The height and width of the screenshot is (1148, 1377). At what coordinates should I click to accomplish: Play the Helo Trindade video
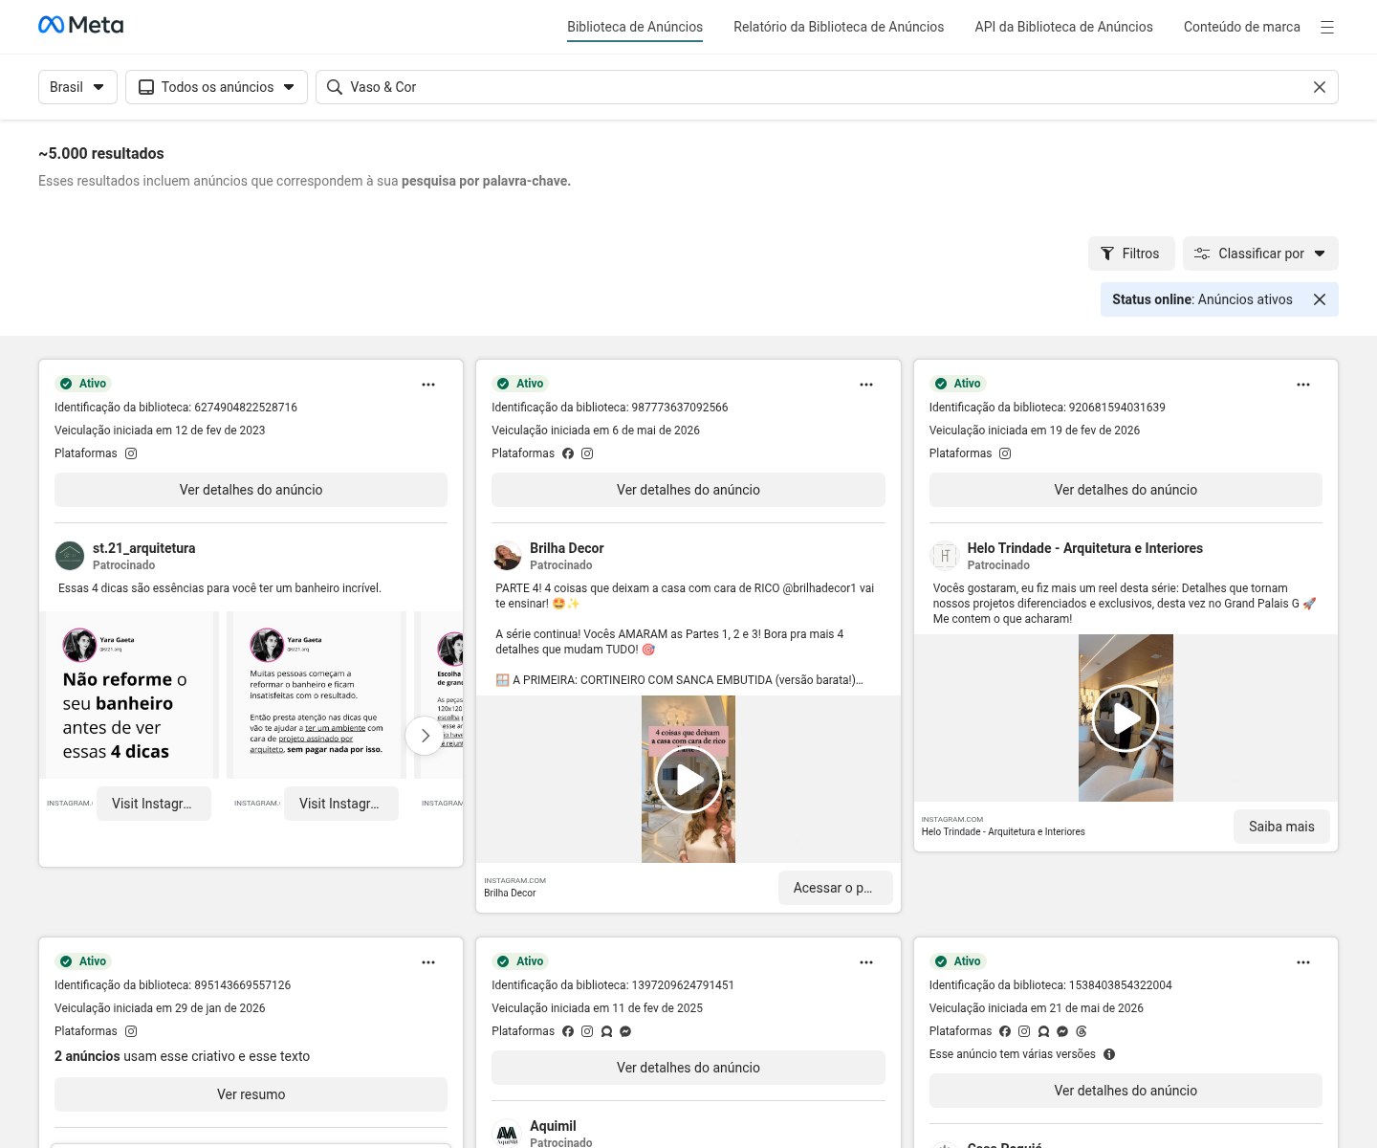[1126, 718]
